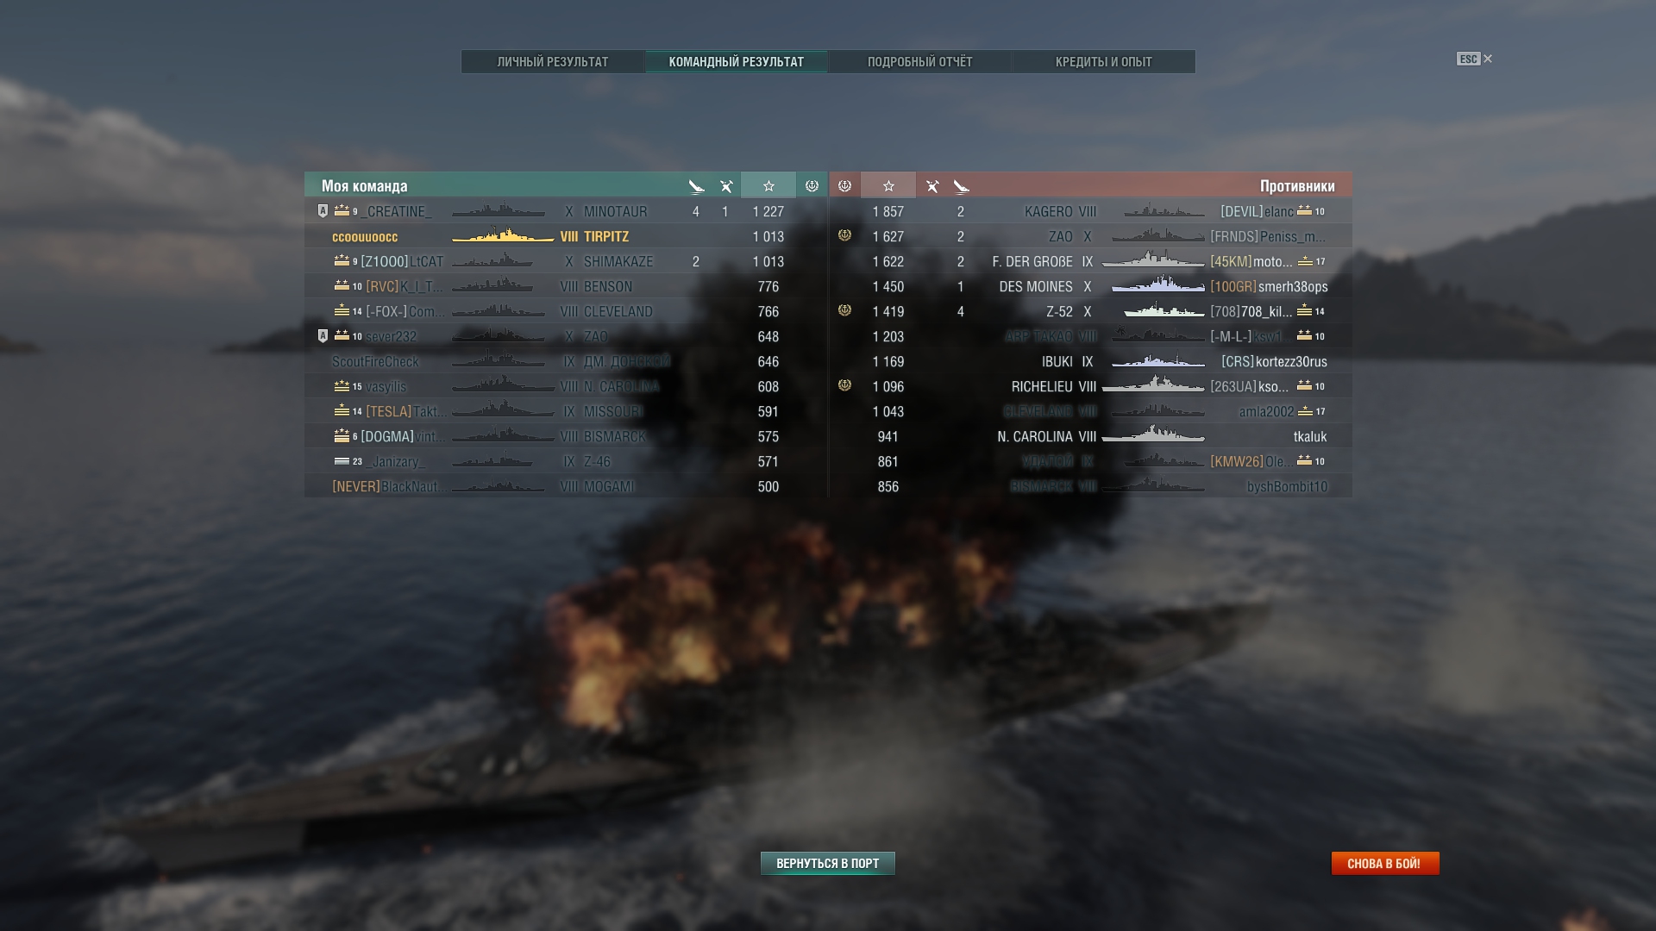Sort enemies by experience star icon
The image size is (1656, 931).
(888, 186)
